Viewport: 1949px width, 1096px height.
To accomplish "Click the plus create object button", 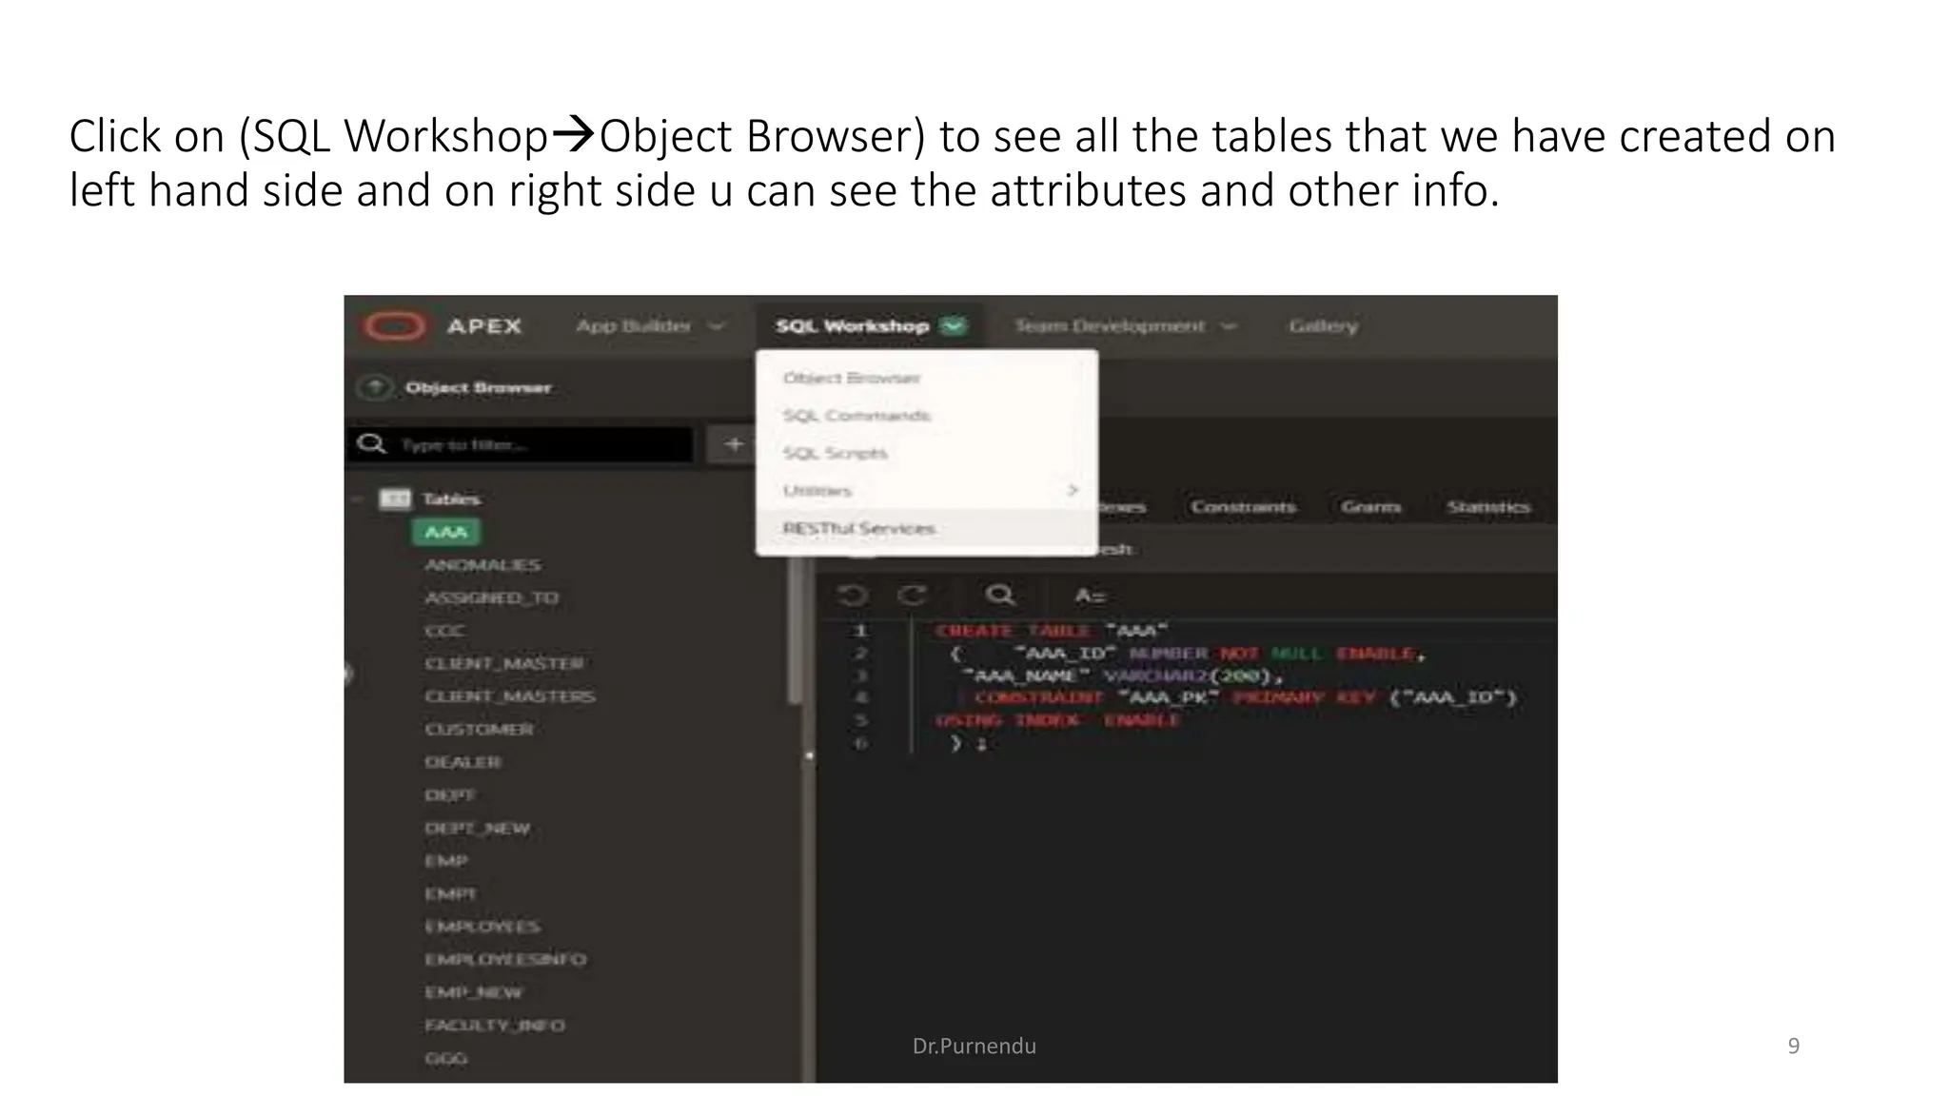I will point(734,444).
